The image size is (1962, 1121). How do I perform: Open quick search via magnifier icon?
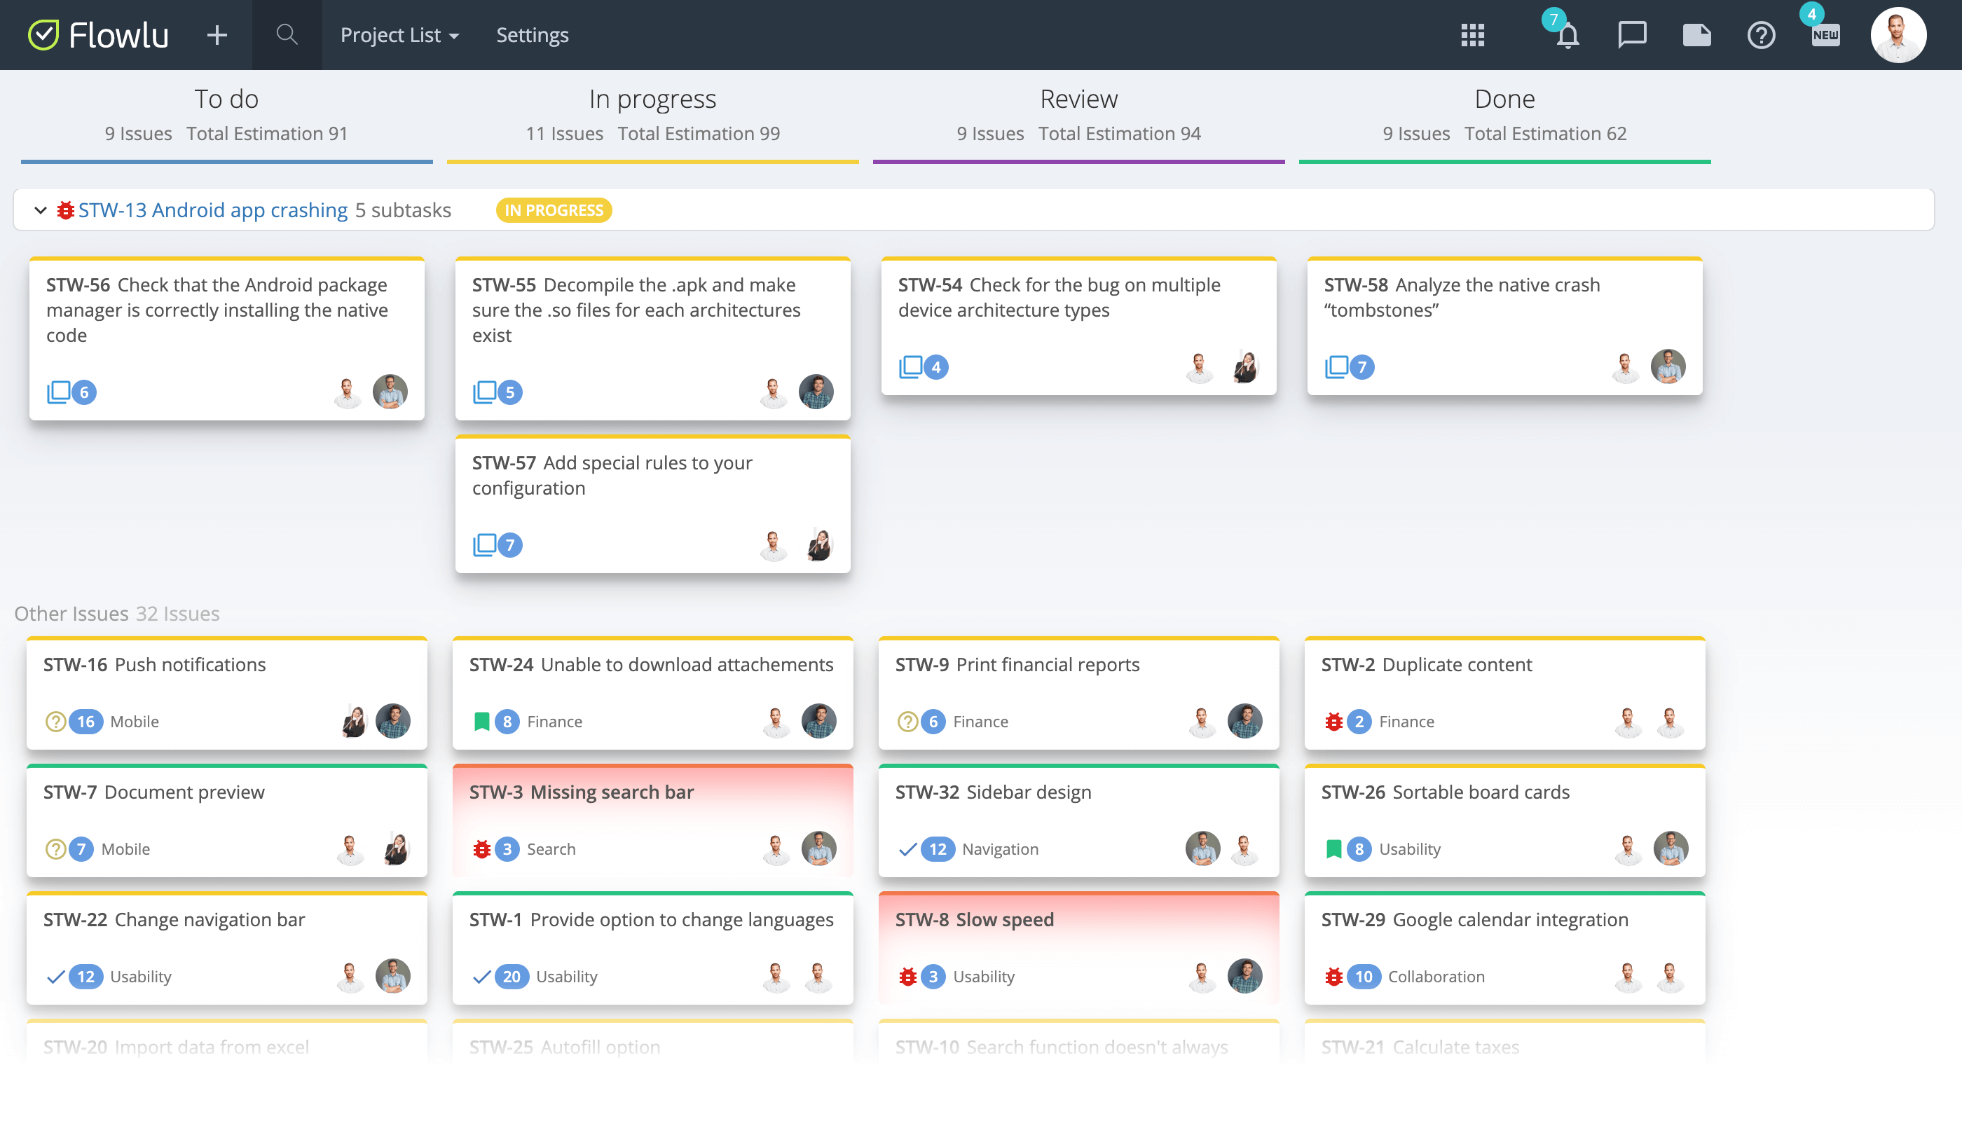click(286, 34)
